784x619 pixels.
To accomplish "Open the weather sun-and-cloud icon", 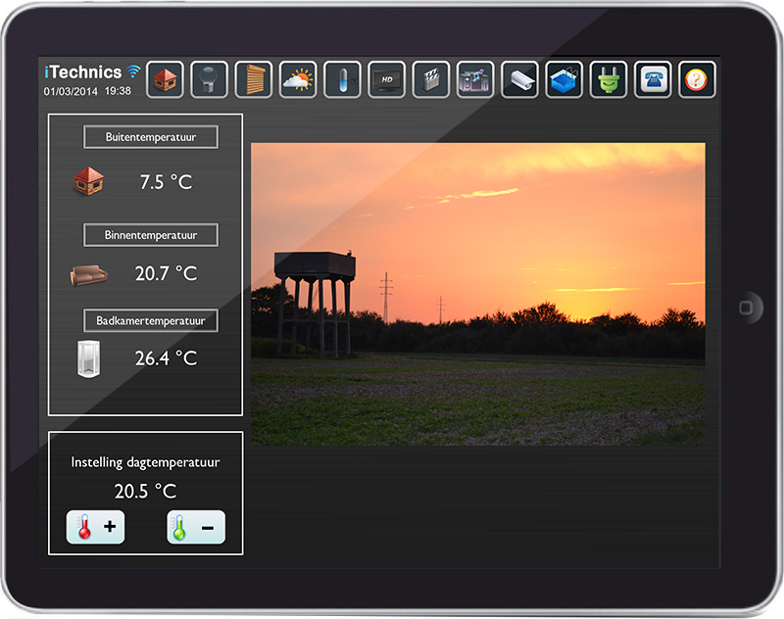I will [298, 79].
